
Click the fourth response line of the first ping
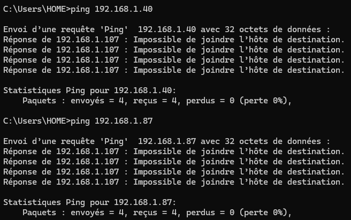(174, 70)
